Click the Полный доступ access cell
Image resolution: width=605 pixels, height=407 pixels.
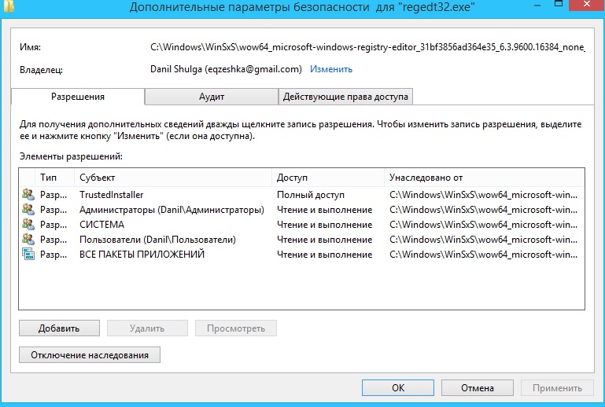(x=311, y=195)
